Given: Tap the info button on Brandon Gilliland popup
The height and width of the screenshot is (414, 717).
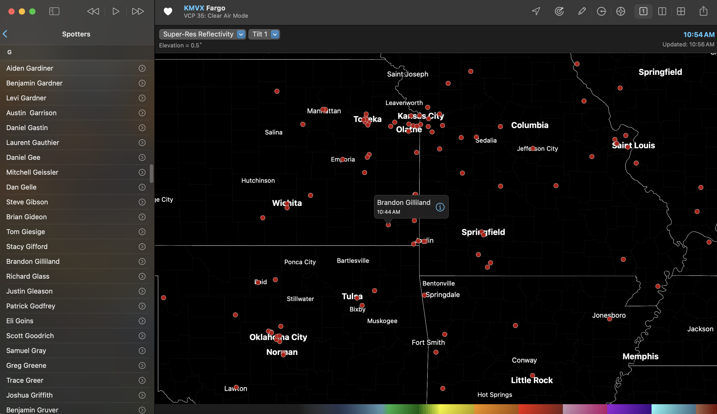Looking at the screenshot, I should [440, 207].
